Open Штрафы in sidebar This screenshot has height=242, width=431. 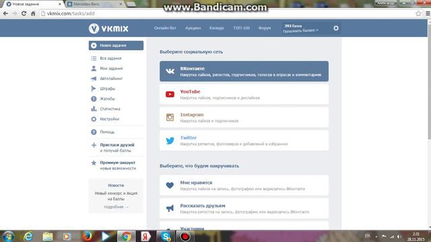[108, 89]
